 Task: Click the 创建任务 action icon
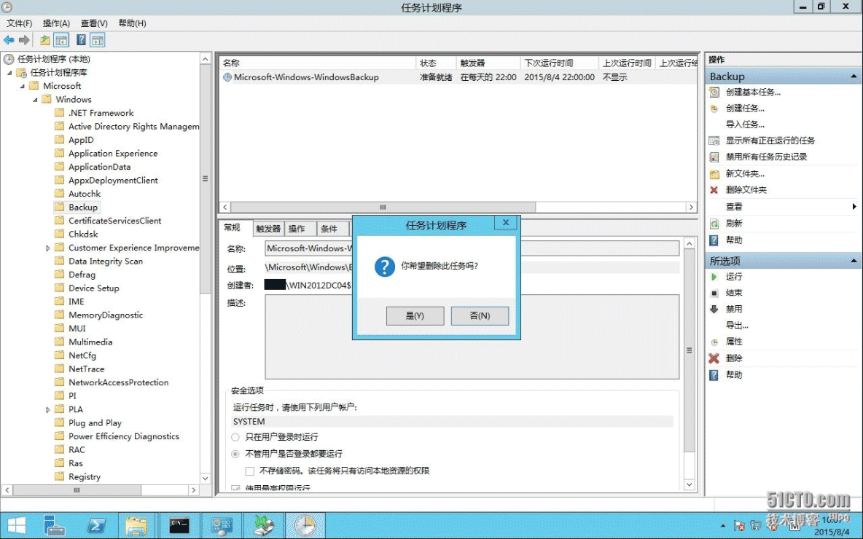point(714,109)
